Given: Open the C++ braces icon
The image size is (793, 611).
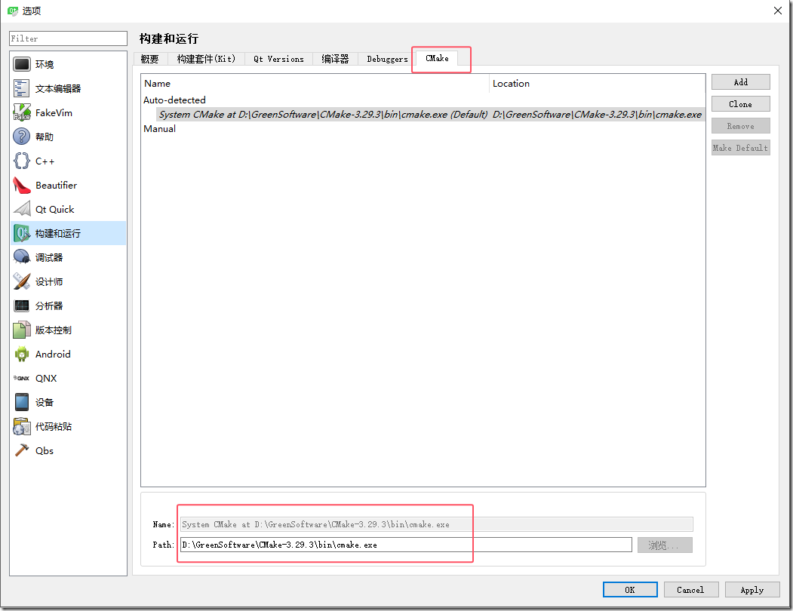Looking at the screenshot, I should coord(22,161).
